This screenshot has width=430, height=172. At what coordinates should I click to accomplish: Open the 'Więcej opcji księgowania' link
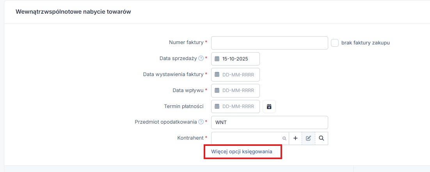click(242, 151)
